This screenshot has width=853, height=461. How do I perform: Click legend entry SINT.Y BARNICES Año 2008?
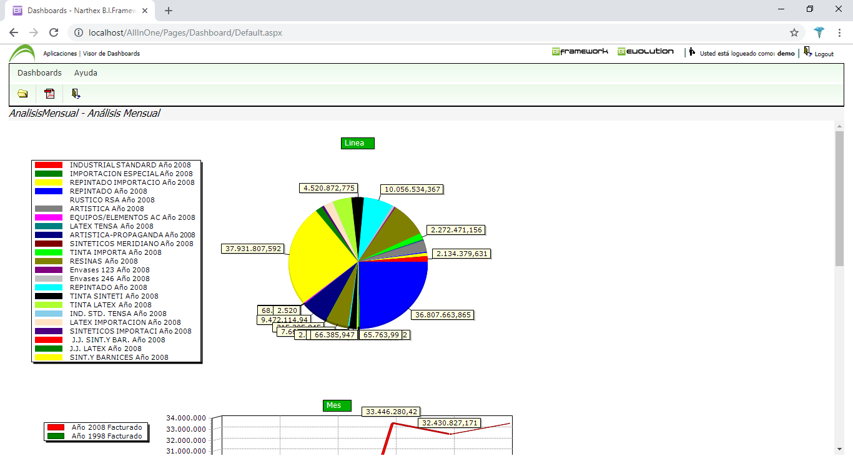click(x=119, y=357)
